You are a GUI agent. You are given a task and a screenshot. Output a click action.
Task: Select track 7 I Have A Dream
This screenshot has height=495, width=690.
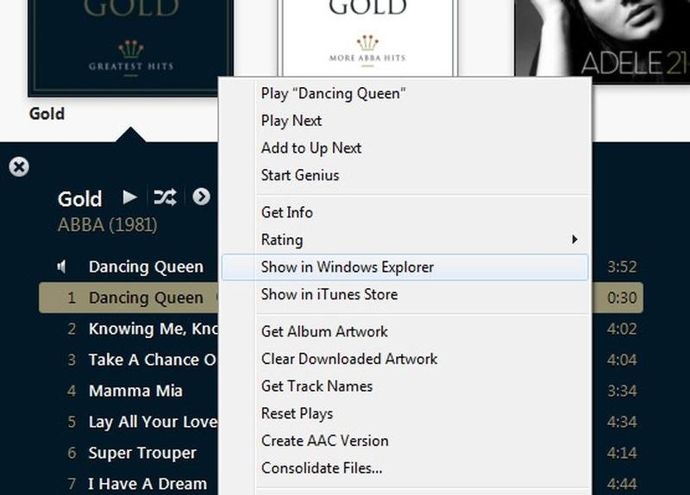pos(129,484)
